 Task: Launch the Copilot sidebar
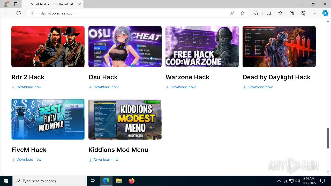click(325, 13)
